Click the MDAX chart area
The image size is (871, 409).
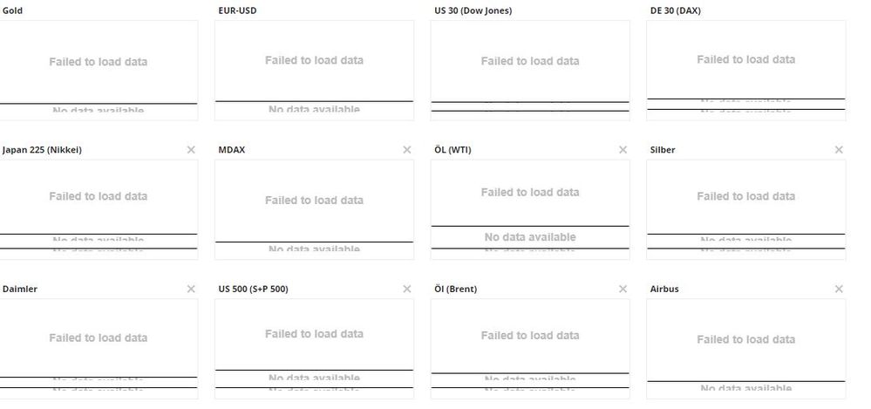tap(314, 201)
